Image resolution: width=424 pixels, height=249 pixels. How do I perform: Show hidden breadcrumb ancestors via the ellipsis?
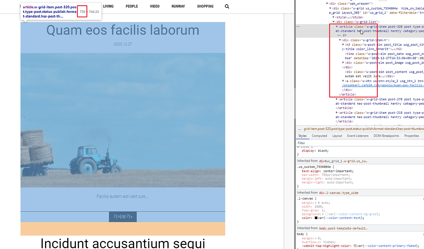(x=300, y=129)
